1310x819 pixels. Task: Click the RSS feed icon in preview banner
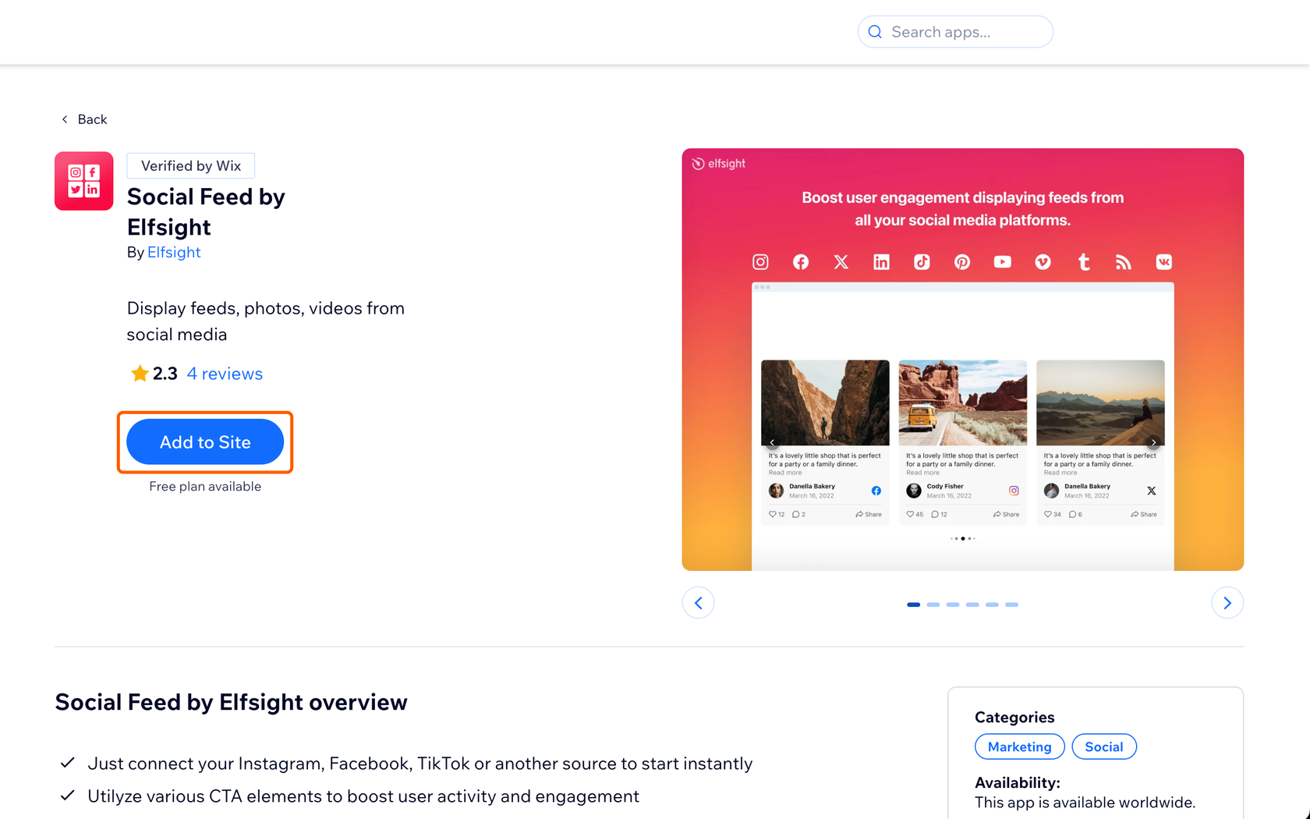pyautogui.click(x=1123, y=262)
